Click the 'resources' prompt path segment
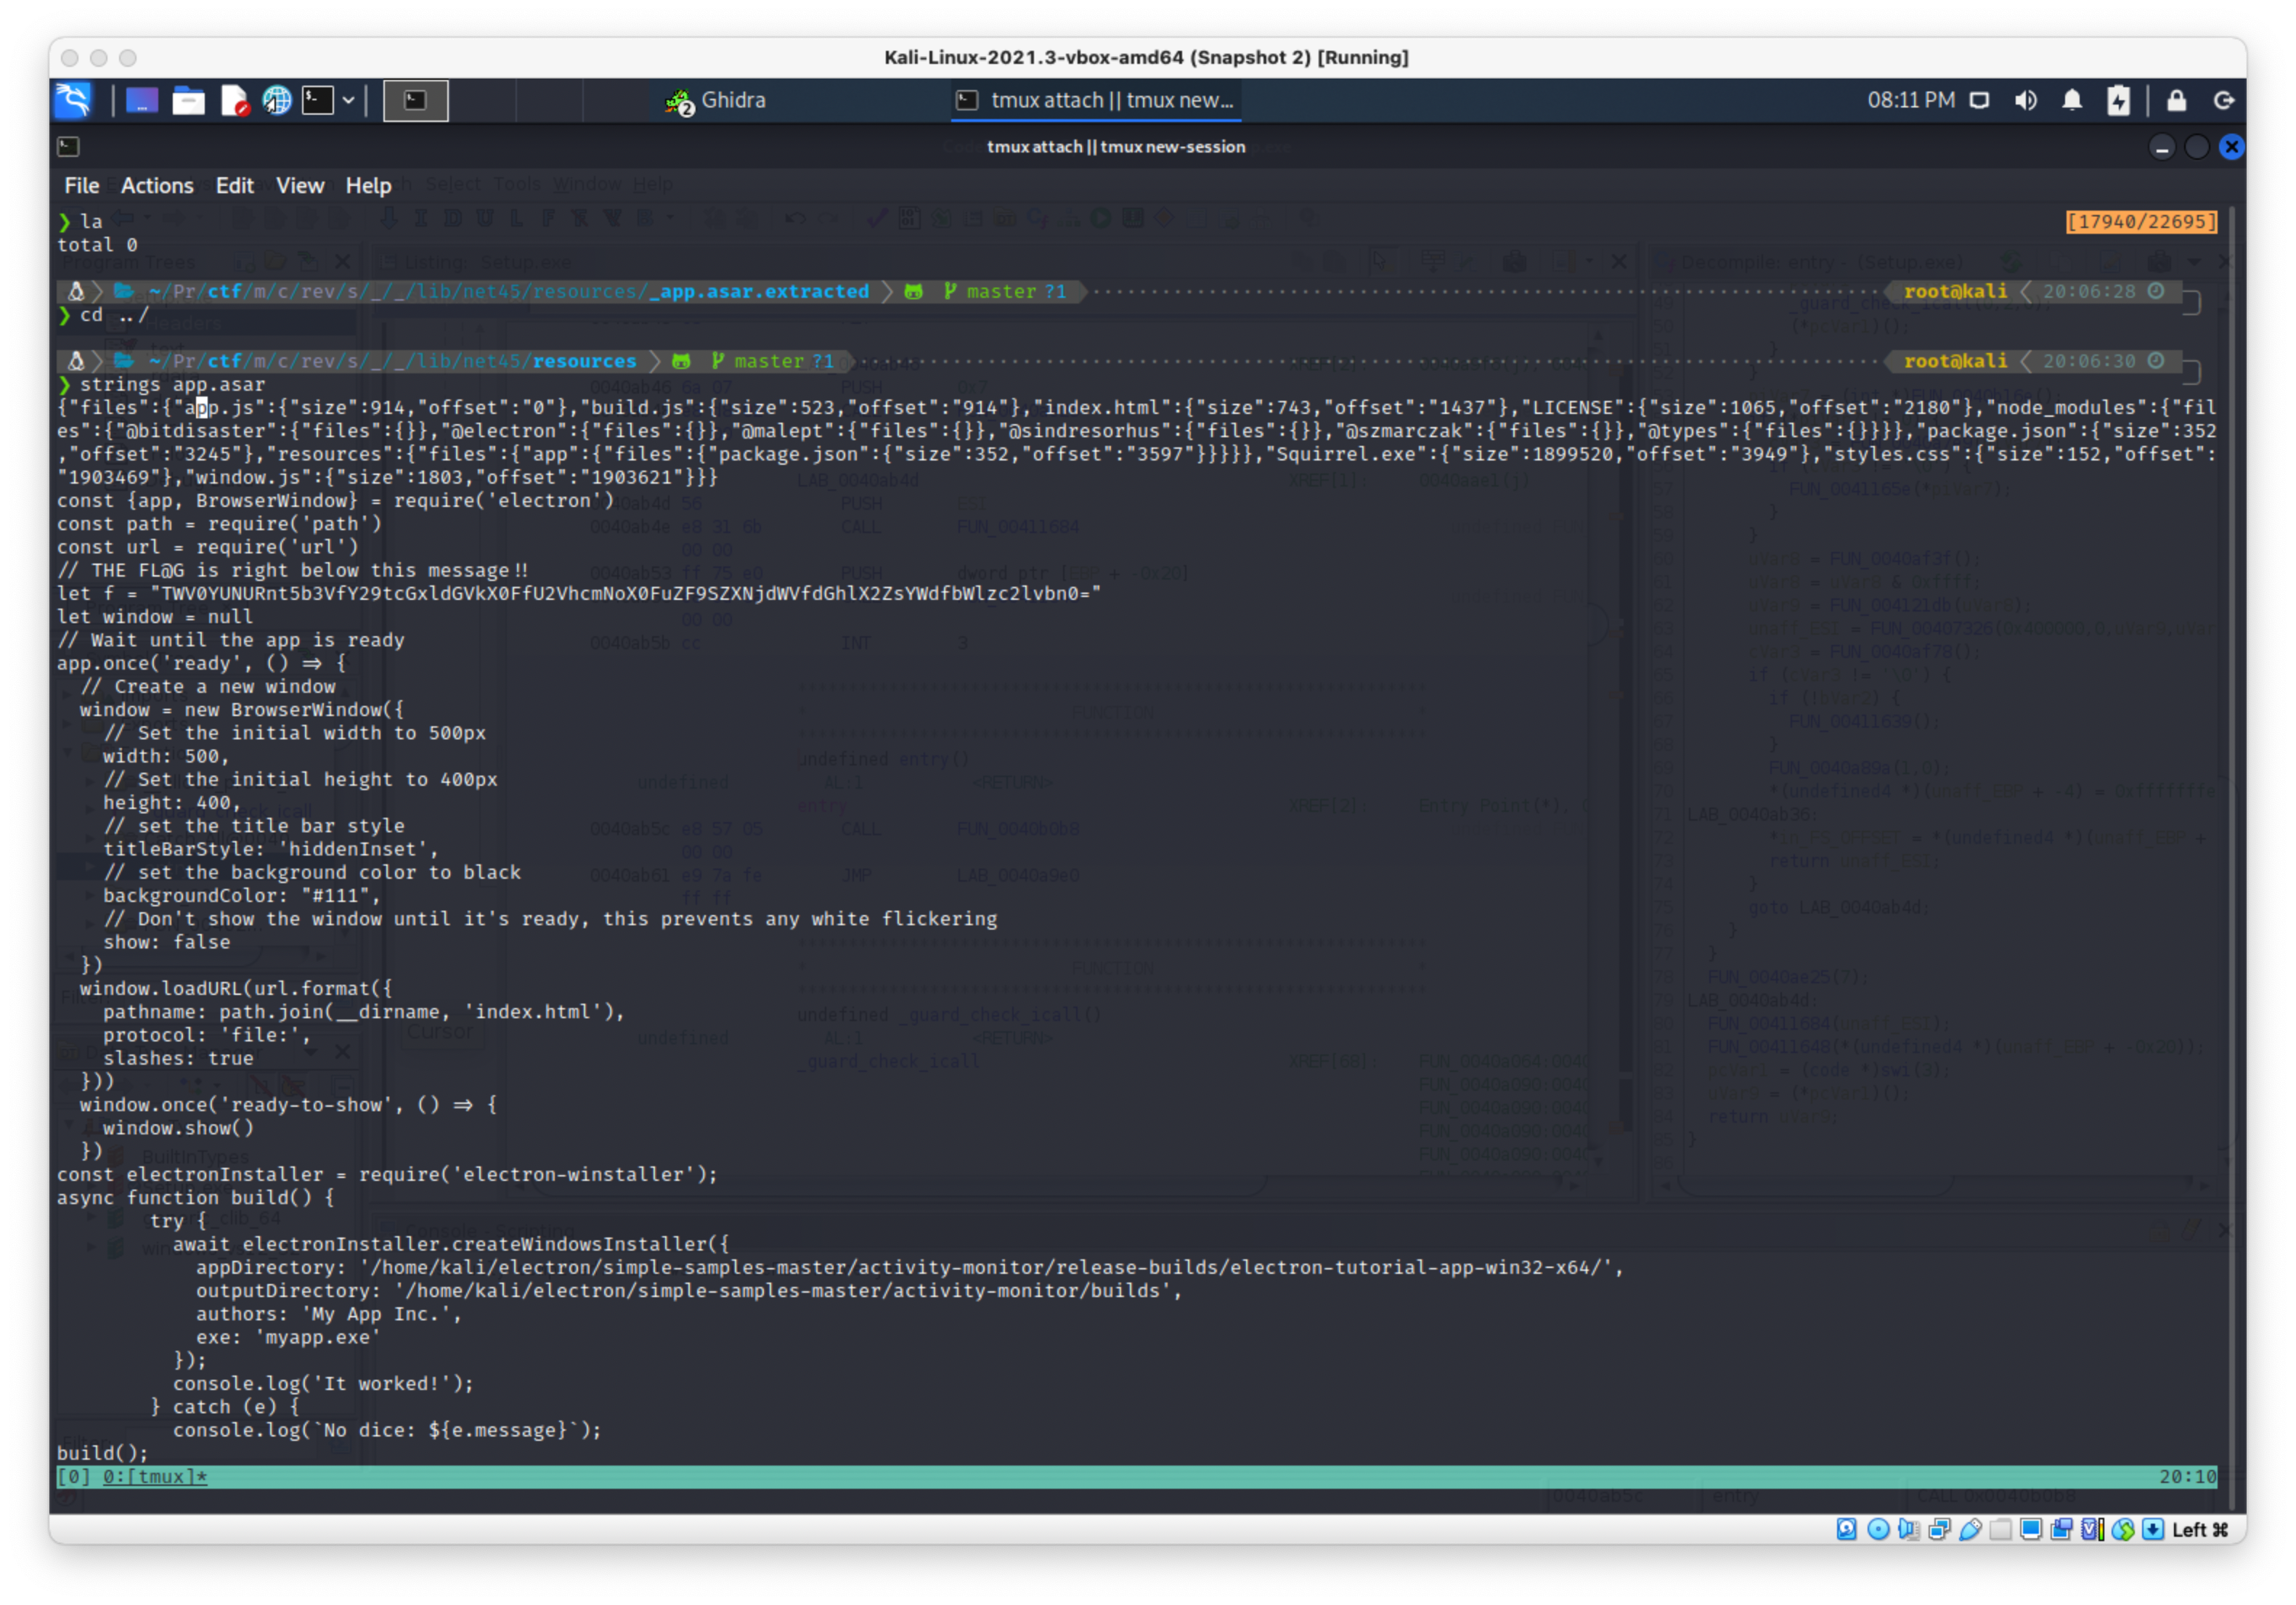The width and height of the screenshot is (2296, 1605). coord(584,361)
